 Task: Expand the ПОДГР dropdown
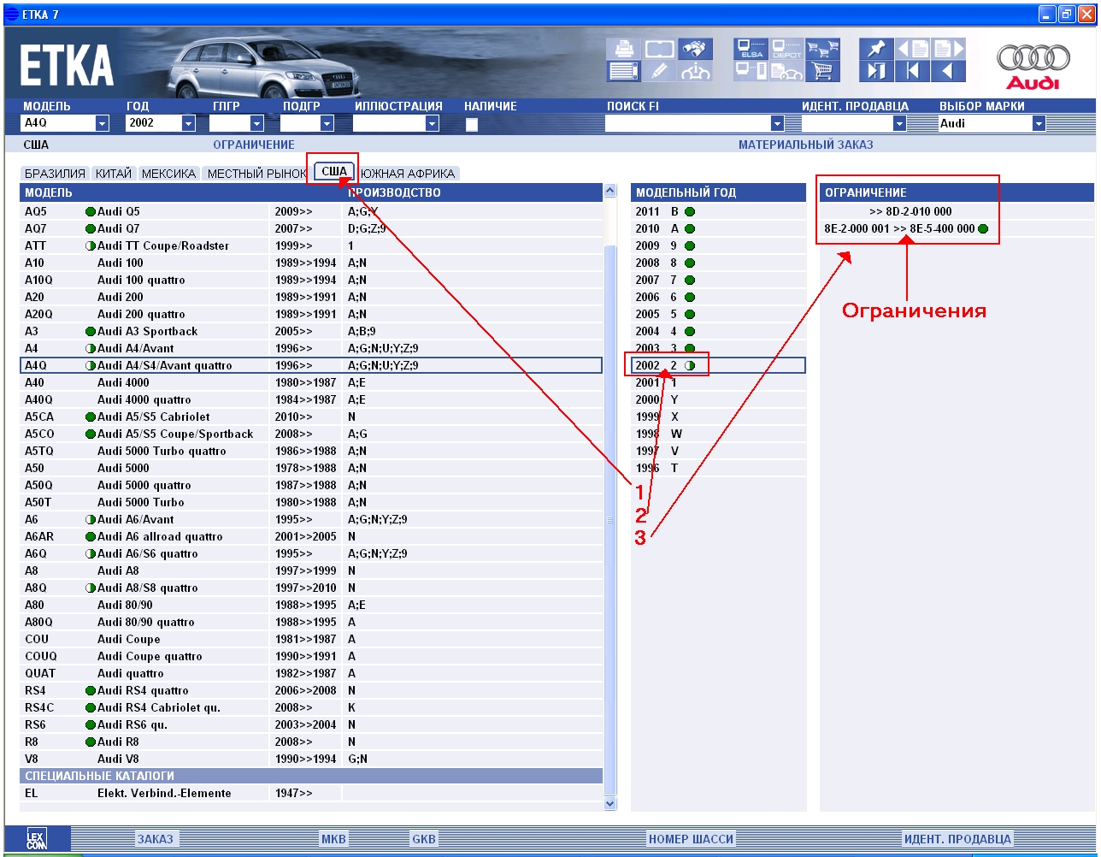pos(327,123)
